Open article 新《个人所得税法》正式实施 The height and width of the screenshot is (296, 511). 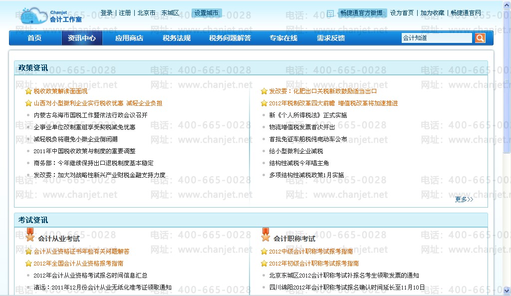(308, 115)
